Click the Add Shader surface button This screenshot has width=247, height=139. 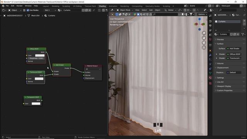[234, 49]
